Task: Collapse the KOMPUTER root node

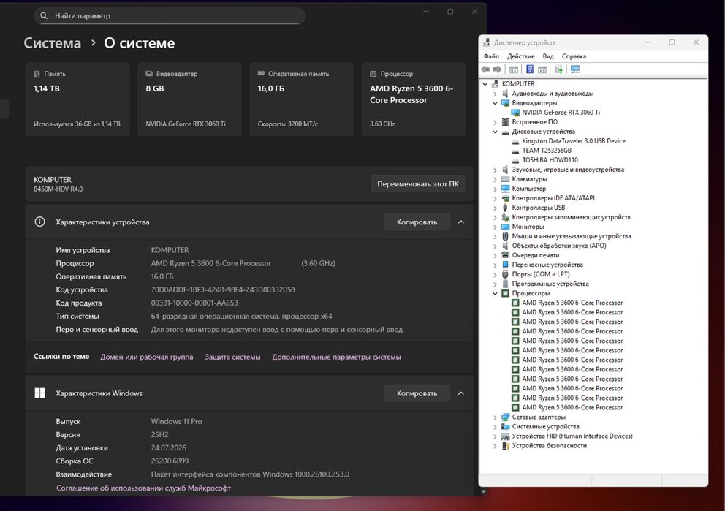Action: 485,84
